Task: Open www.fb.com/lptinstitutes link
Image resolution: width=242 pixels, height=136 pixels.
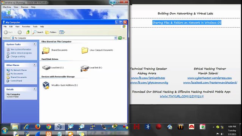Action: (148, 78)
